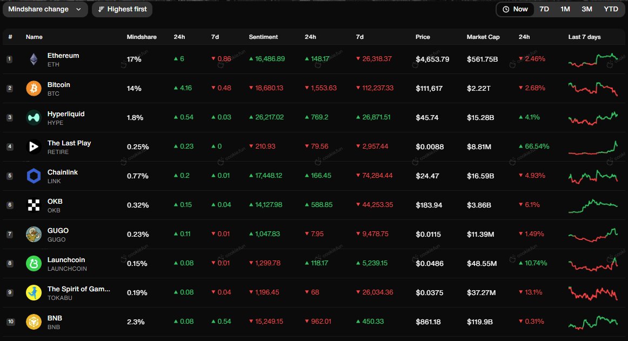
Task: Click the Chainlink hexagon logo
Action: tap(34, 176)
